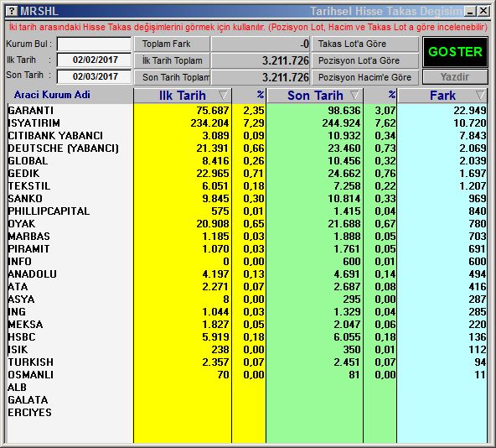Click CITIBANK Fark value 7.843

[x=473, y=136]
